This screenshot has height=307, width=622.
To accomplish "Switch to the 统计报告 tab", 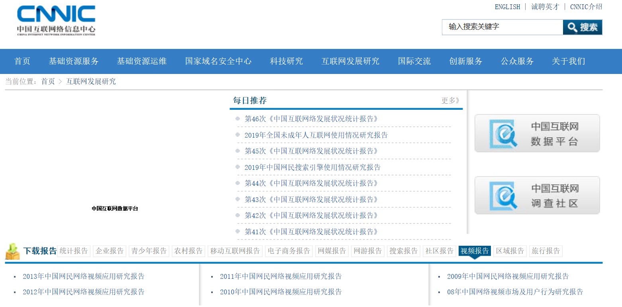I will pyautogui.click(x=74, y=251).
